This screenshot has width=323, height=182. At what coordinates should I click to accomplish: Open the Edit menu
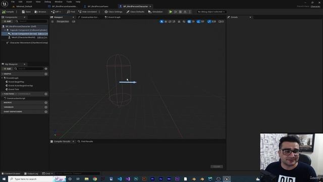pos(20,2)
